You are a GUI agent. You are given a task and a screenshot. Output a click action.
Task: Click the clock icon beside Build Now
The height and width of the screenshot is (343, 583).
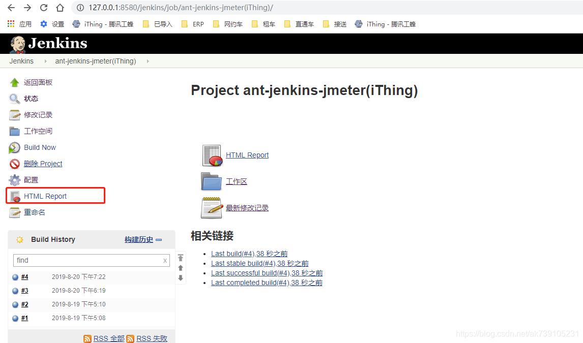click(x=15, y=148)
